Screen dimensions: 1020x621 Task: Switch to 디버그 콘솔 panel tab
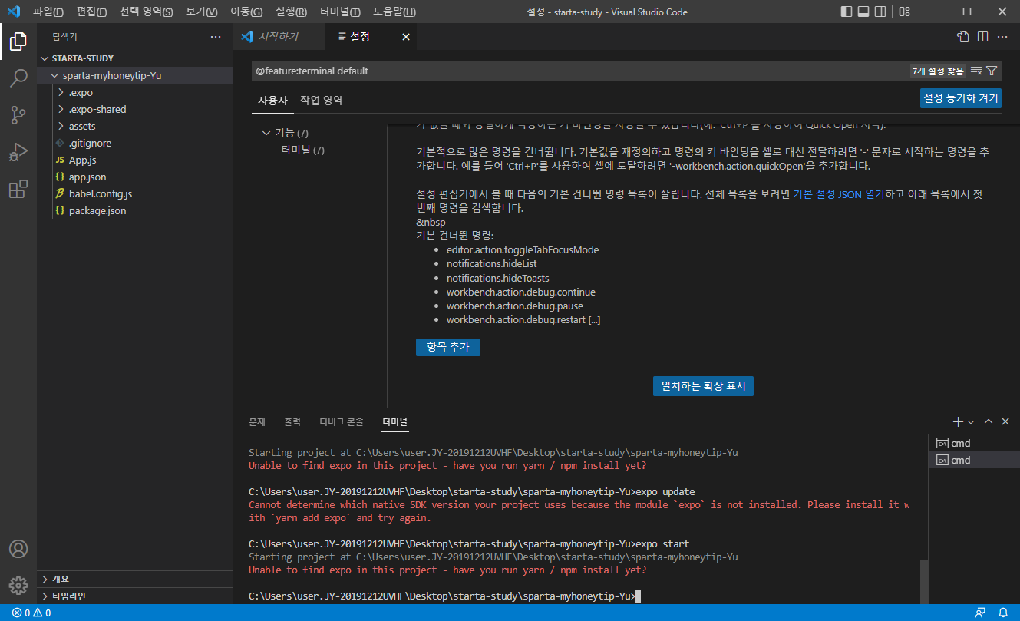(342, 422)
